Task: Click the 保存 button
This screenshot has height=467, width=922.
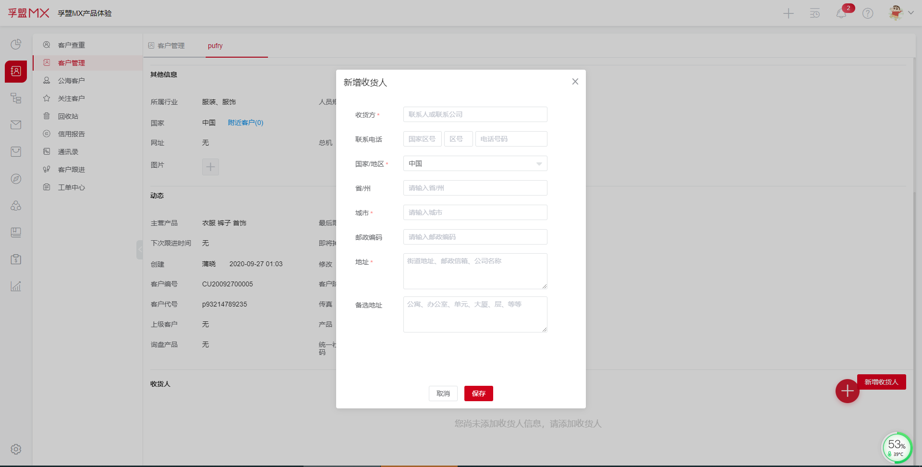Action: pyautogui.click(x=478, y=393)
